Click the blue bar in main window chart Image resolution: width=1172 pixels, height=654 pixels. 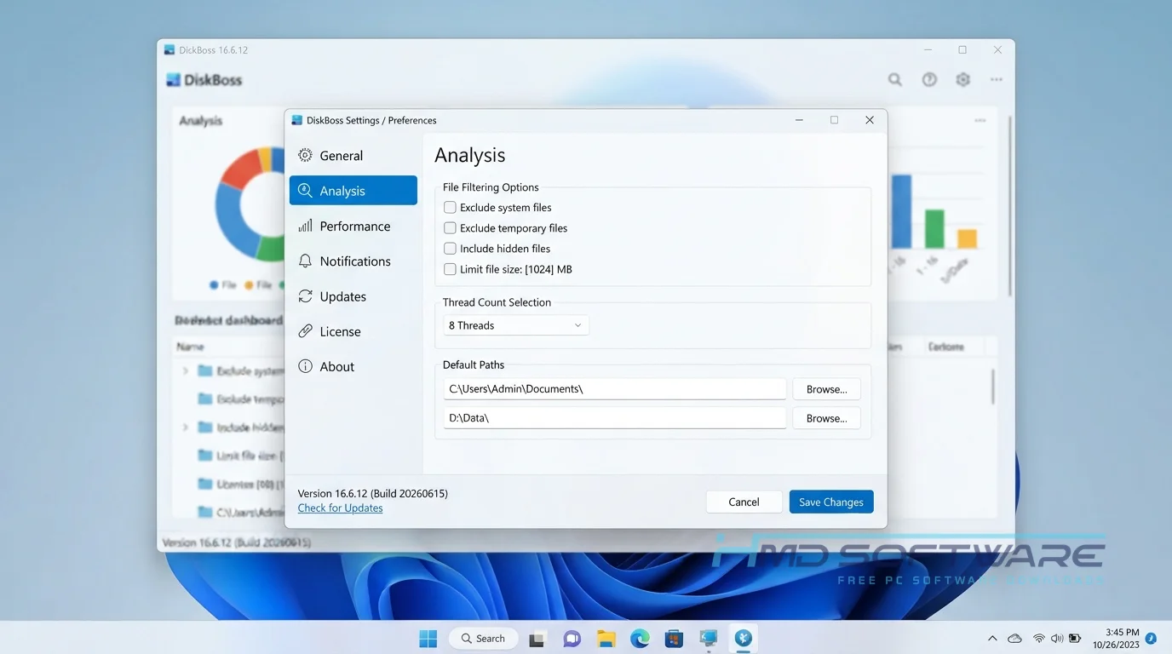[x=901, y=212]
